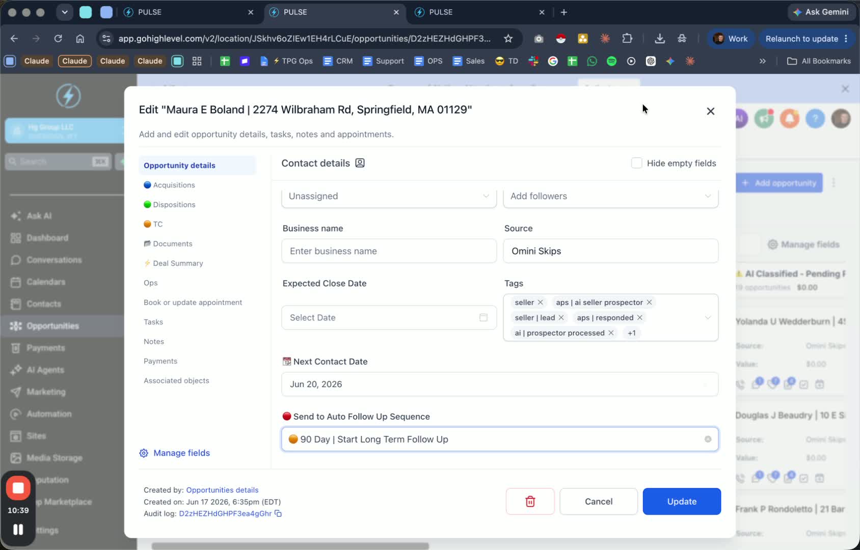Remove the 'aps | responded' tag
Image resolution: width=860 pixels, height=550 pixels.
[x=640, y=318]
